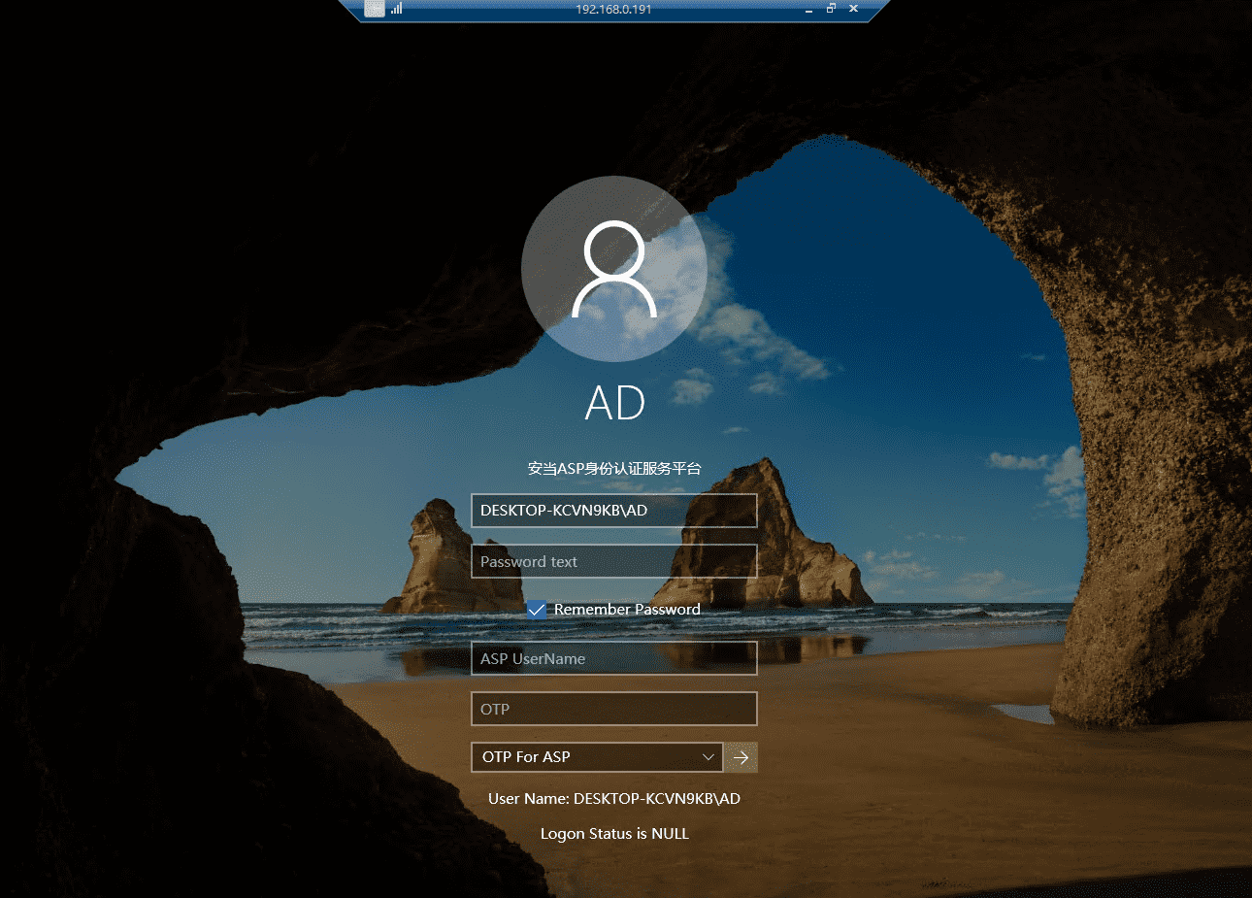Click the ASP UserName input field
This screenshot has width=1252, height=898.
(x=614, y=658)
